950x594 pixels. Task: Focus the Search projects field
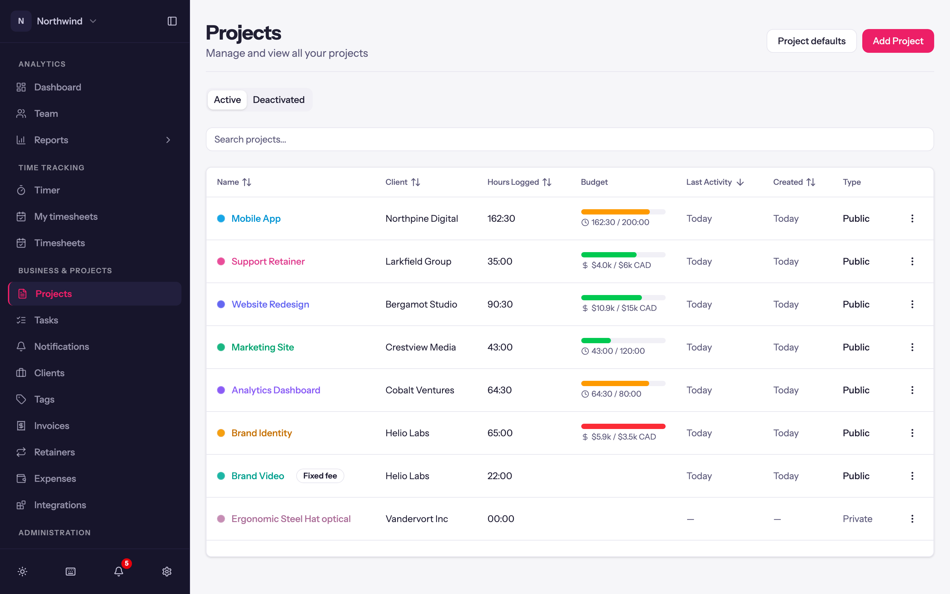click(570, 139)
